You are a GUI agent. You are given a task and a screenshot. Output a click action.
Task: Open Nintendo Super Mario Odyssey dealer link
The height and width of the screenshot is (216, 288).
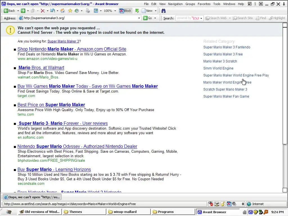pyautogui.click(x=77, y=146)
